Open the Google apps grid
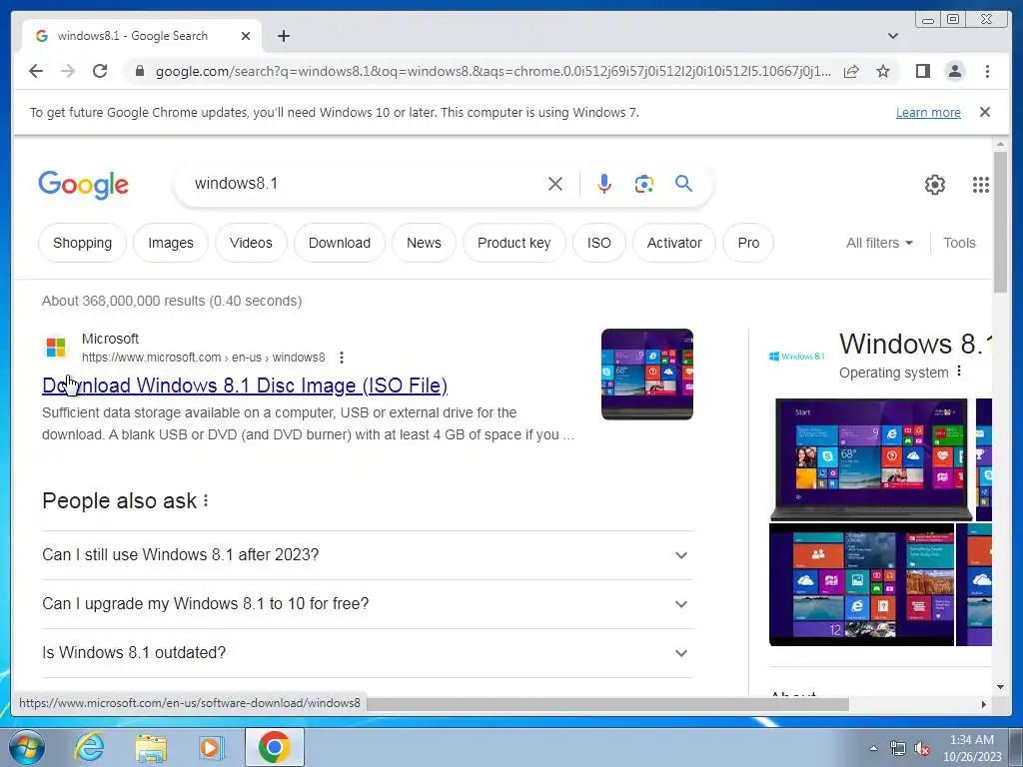The image size is (1023, 767). pos(981,185)
